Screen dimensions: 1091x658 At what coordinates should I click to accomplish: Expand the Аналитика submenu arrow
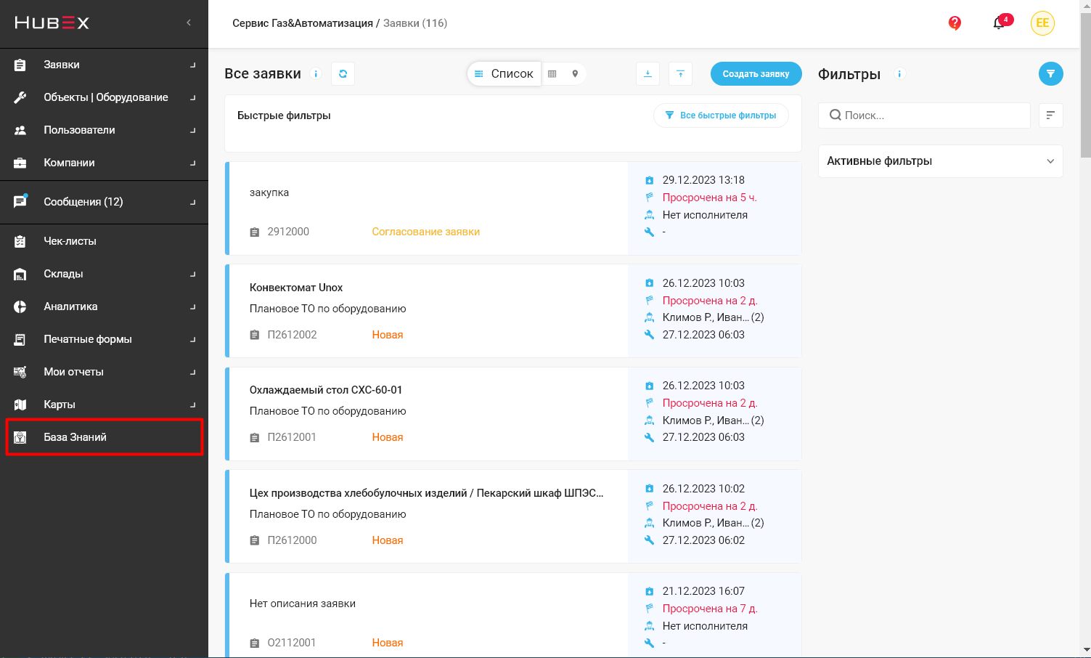(193, 306)
